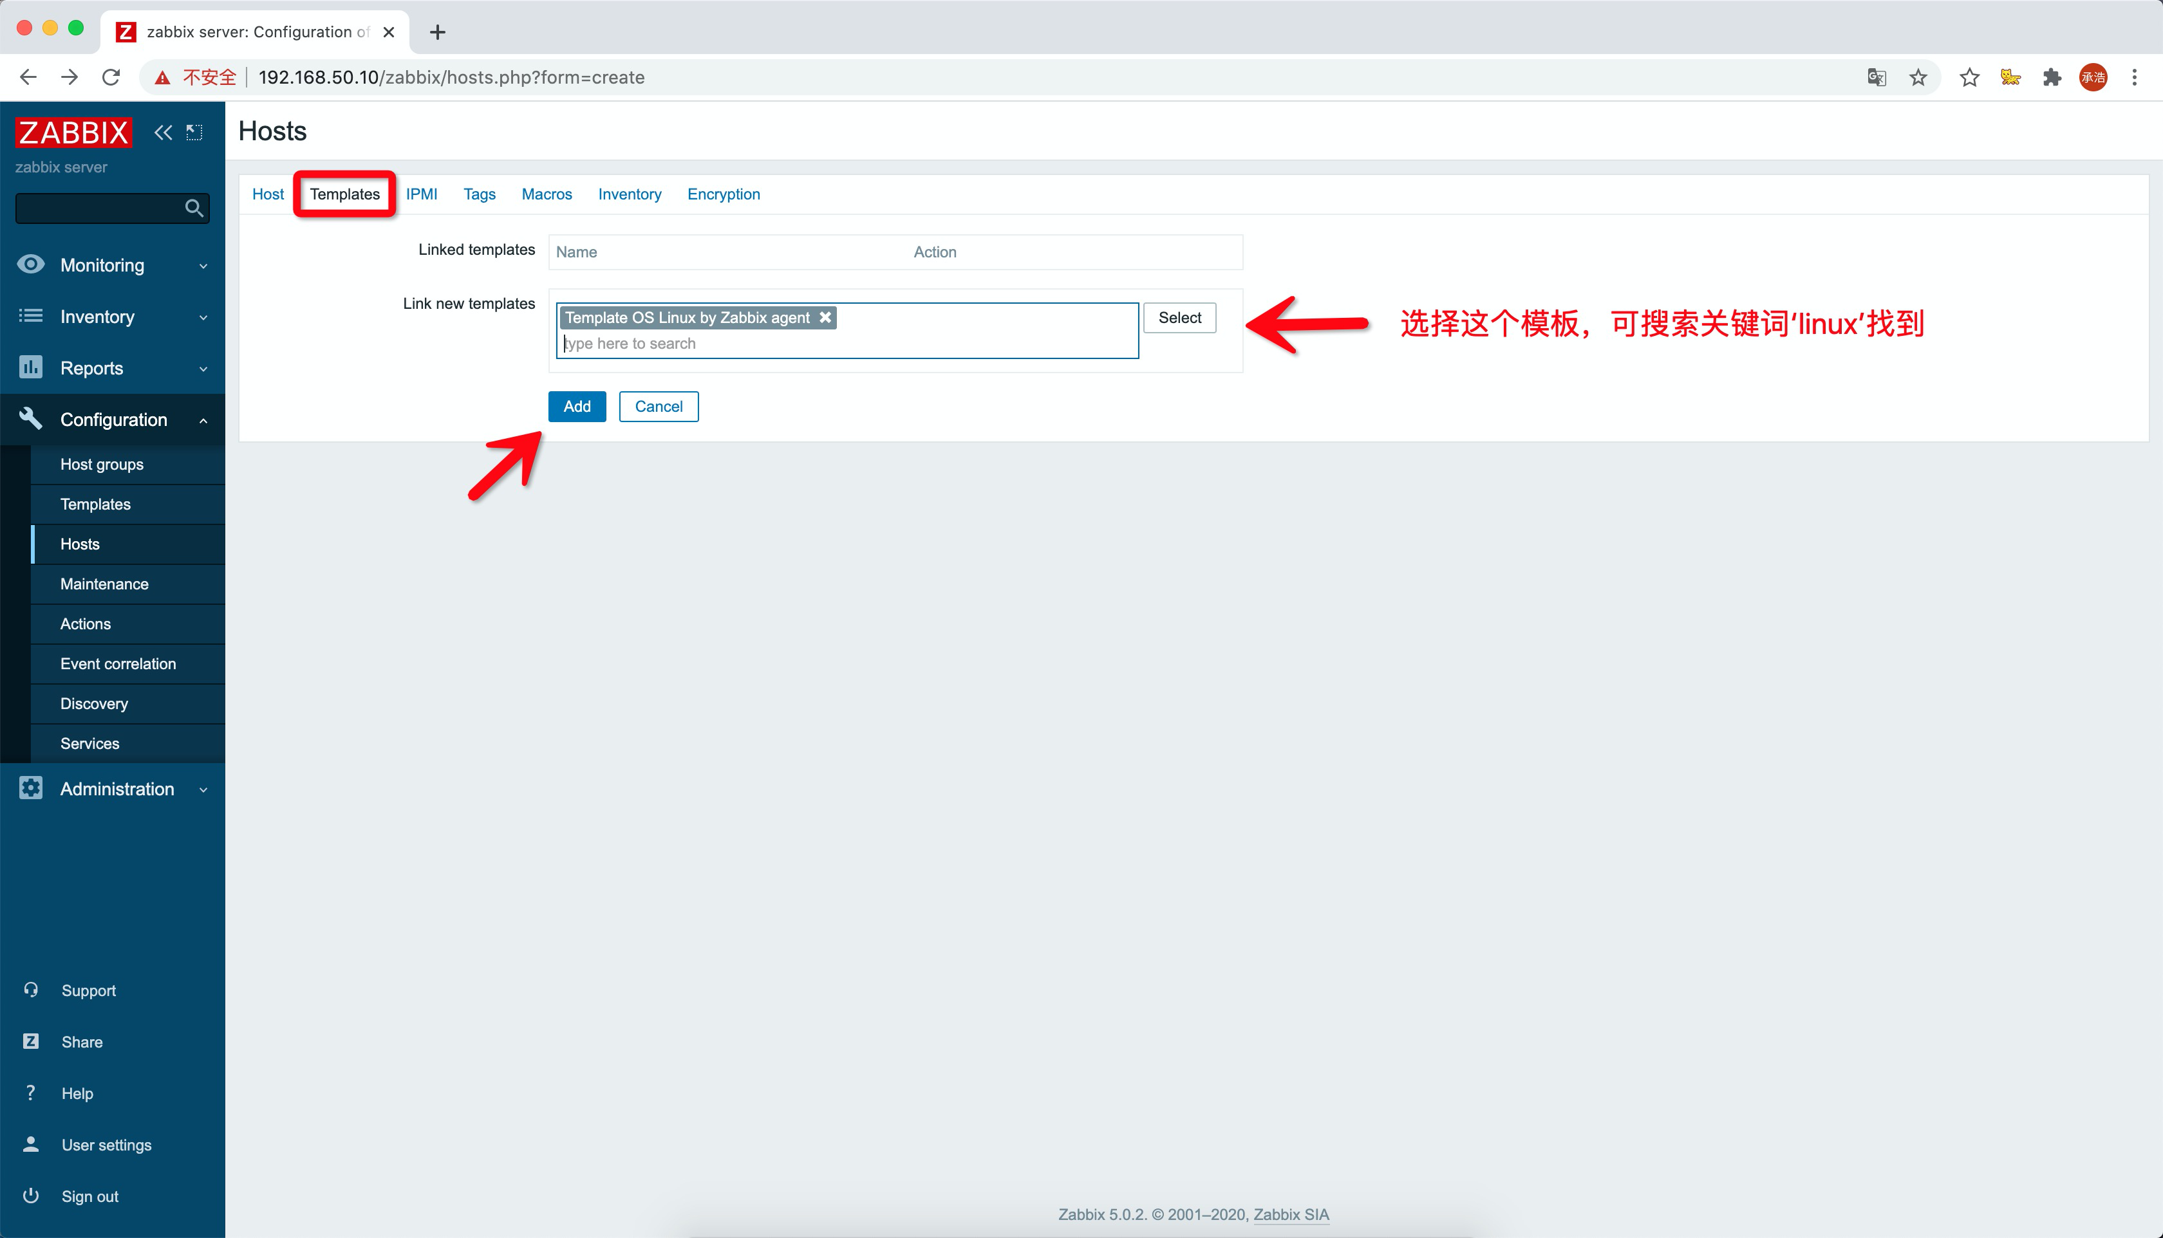2163x1238 pixels.
Task: Collapse the Zabbix sidebar with double-chevron icon
Action: click(x=162, y=133)
